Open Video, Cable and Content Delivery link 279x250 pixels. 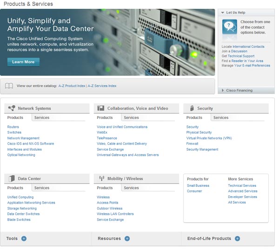122,144
